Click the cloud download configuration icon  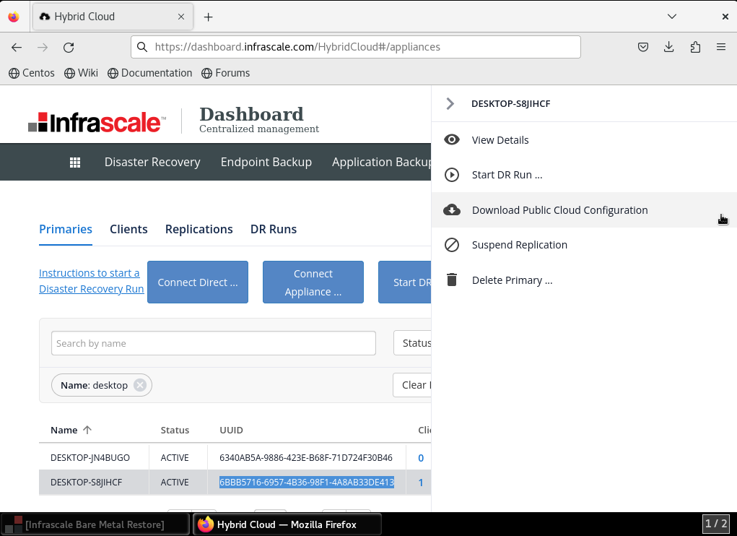[452, 210]
